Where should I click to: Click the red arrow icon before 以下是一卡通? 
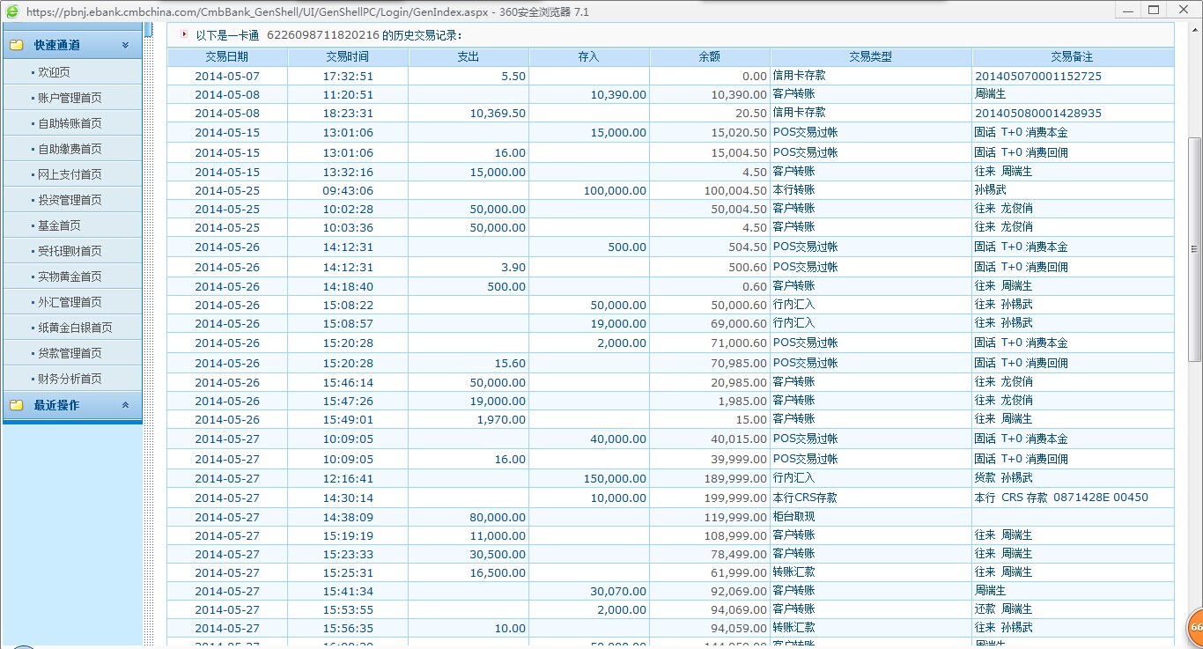[183, 34]
